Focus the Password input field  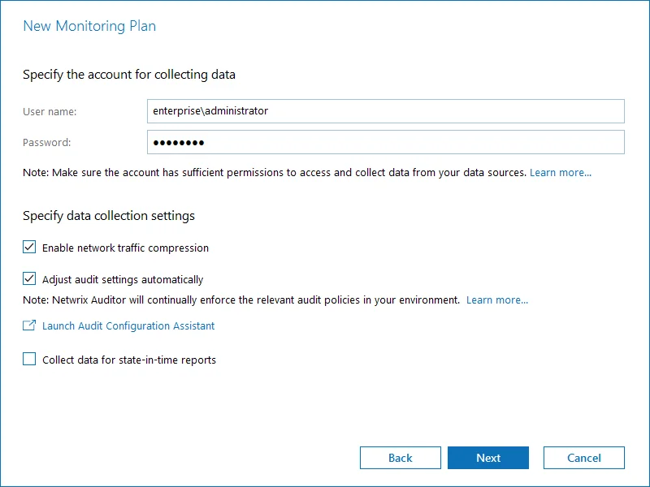point(385,142)
